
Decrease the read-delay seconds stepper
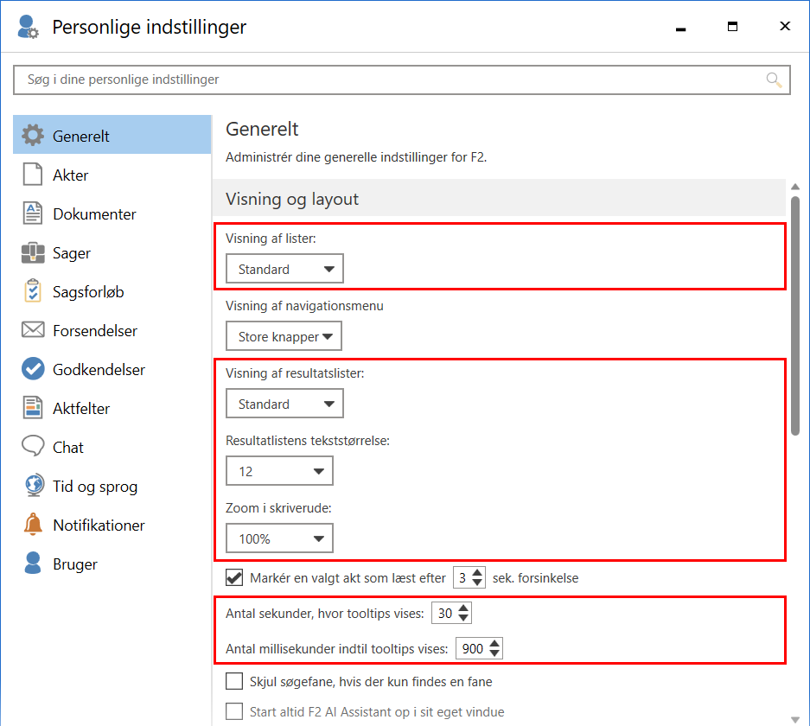pos(477,583)
